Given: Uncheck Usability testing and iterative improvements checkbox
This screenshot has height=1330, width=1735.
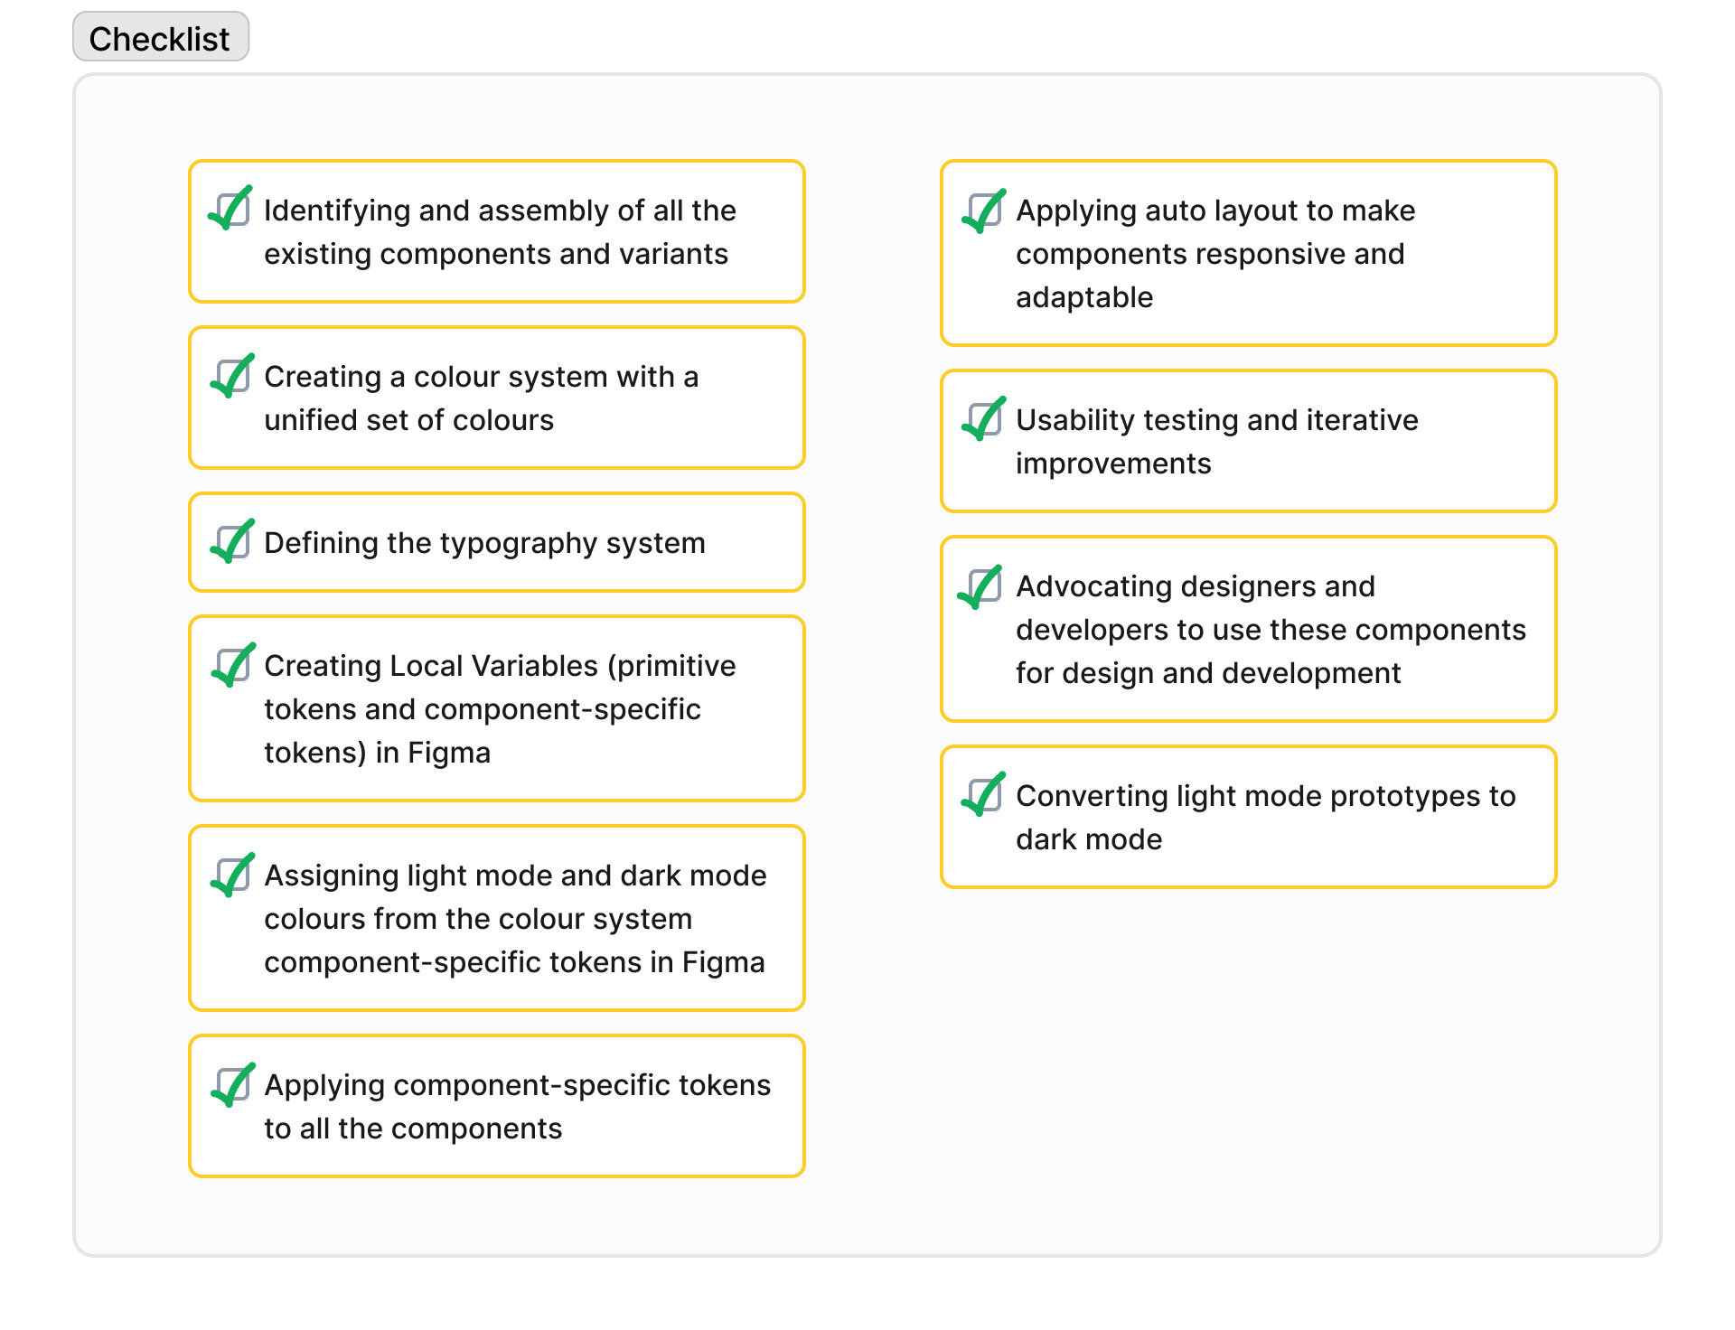Looking at the screenshot, I should 983,418.
